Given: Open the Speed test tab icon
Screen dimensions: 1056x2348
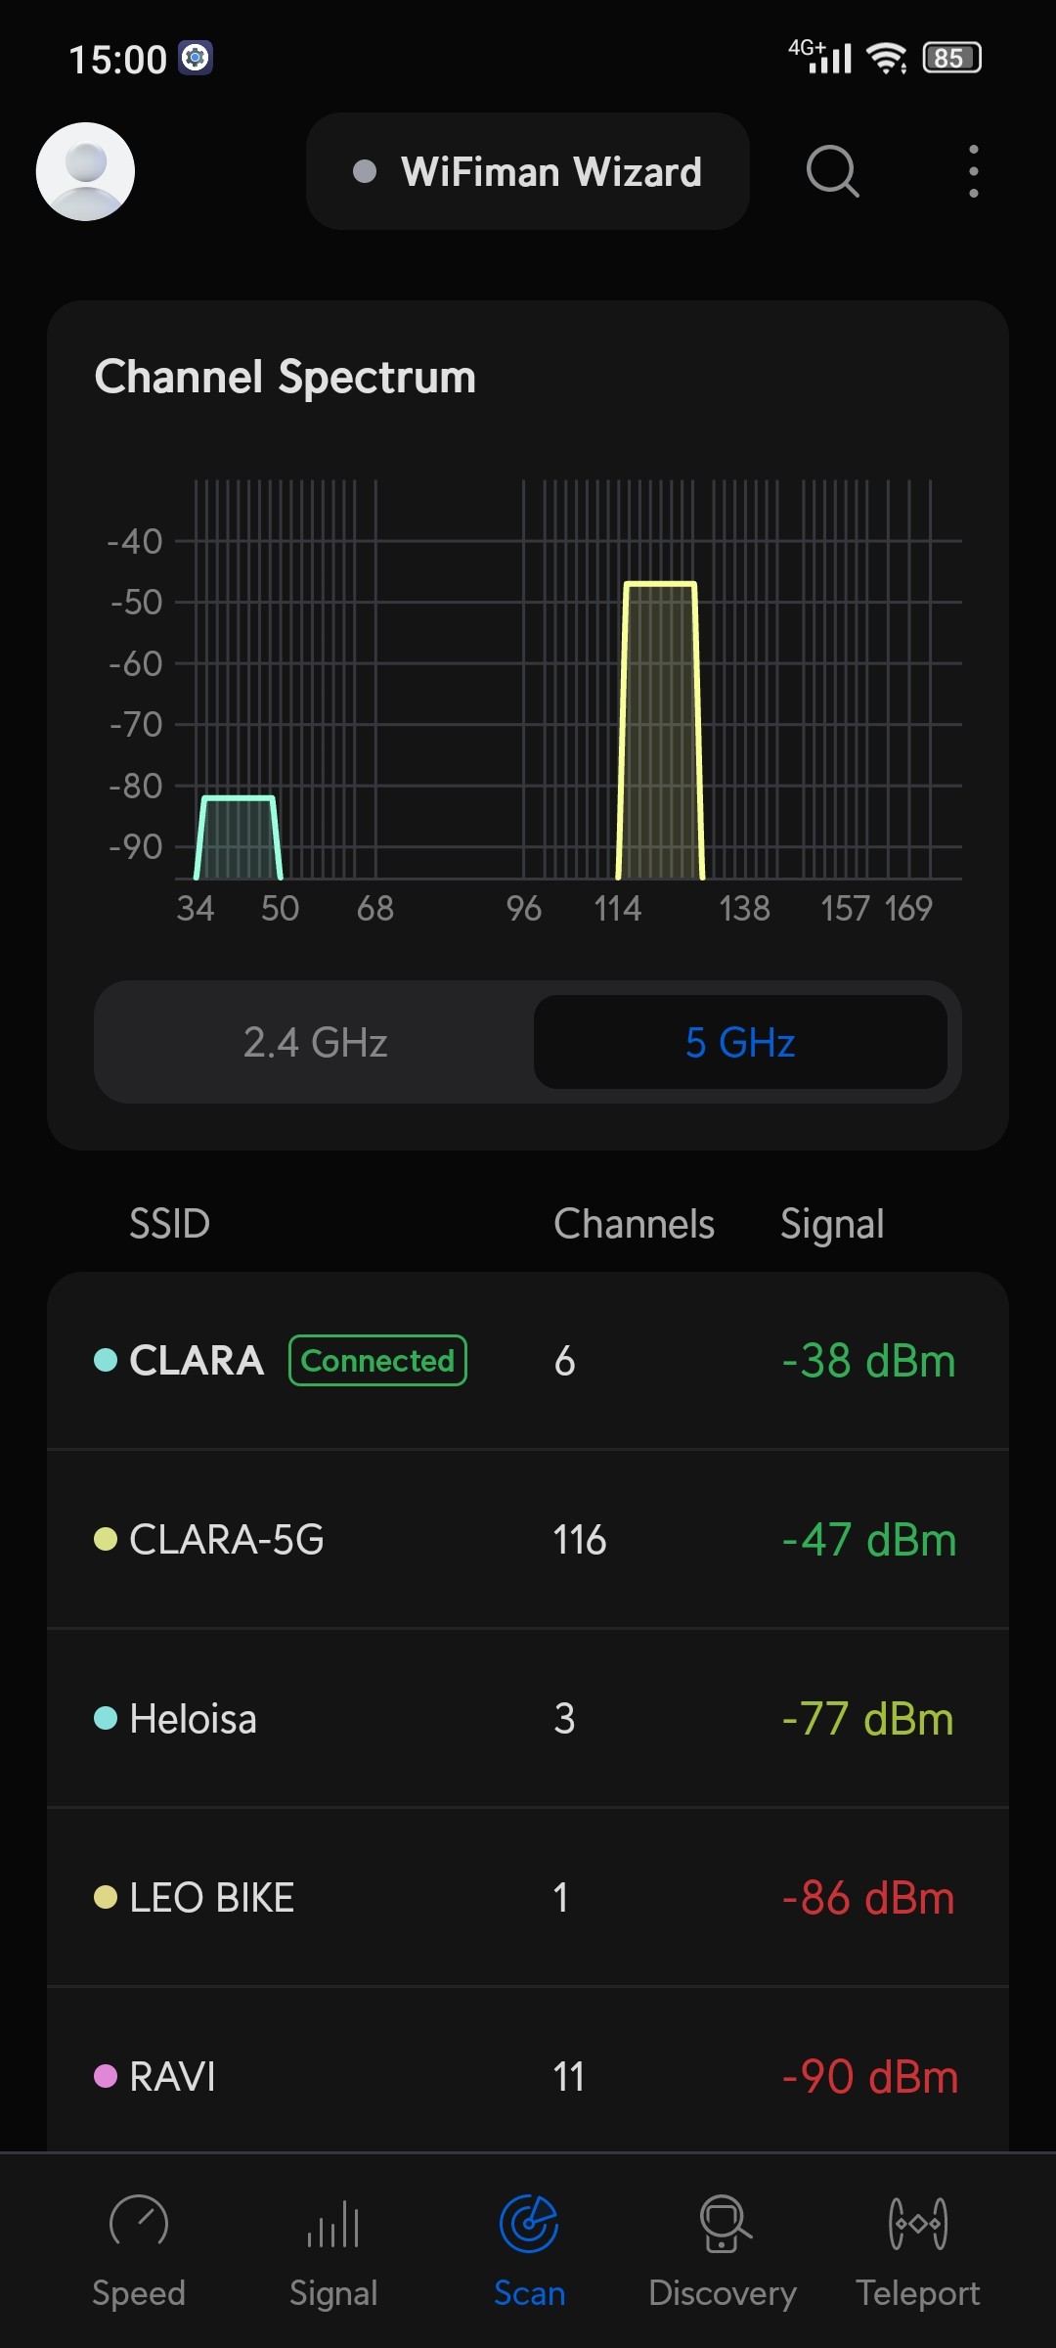Looking at the screenshot, I should 139,2223.
